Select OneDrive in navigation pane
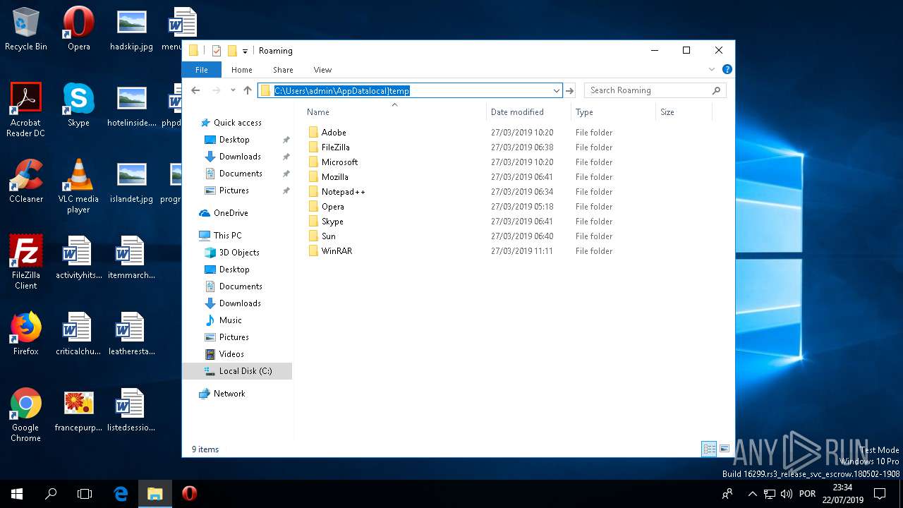The height and width of the screenshot is (508, 903). pyautogui.click(x=224, y=213)
